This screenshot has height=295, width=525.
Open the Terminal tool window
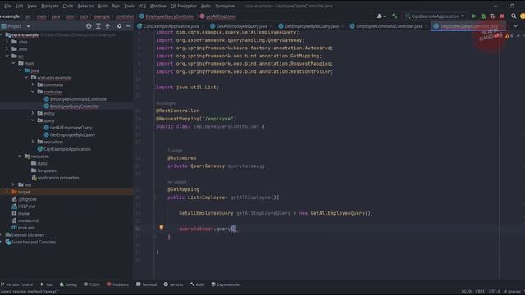(x=147, y=284)
